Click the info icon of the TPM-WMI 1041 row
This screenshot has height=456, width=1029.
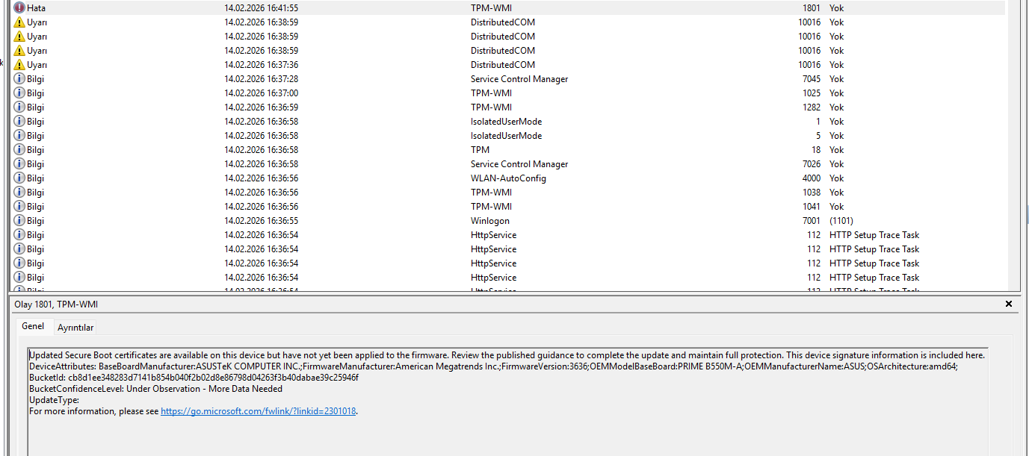(x=19, y=207)
